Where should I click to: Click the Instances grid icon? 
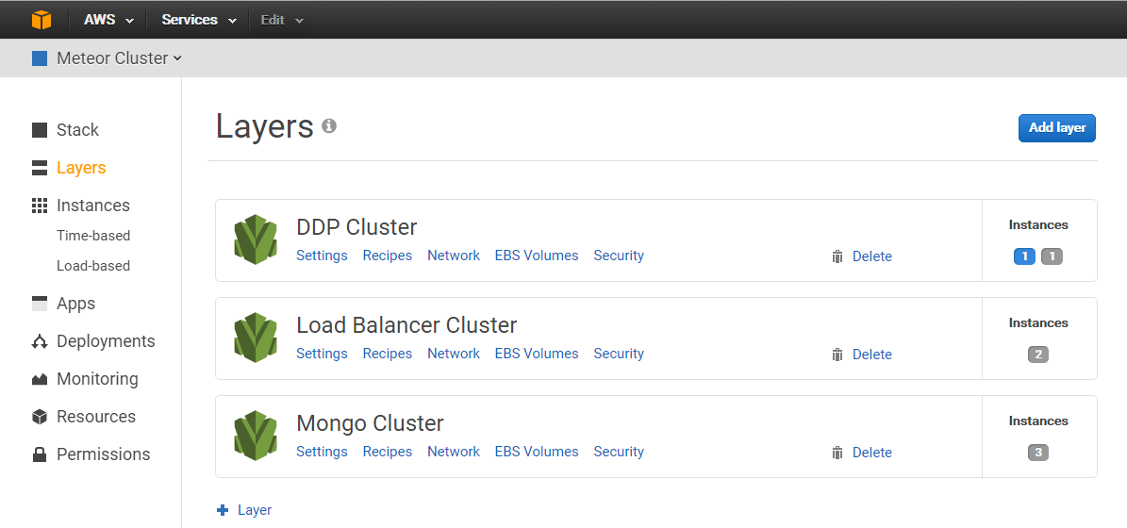(x=40, y=206)
